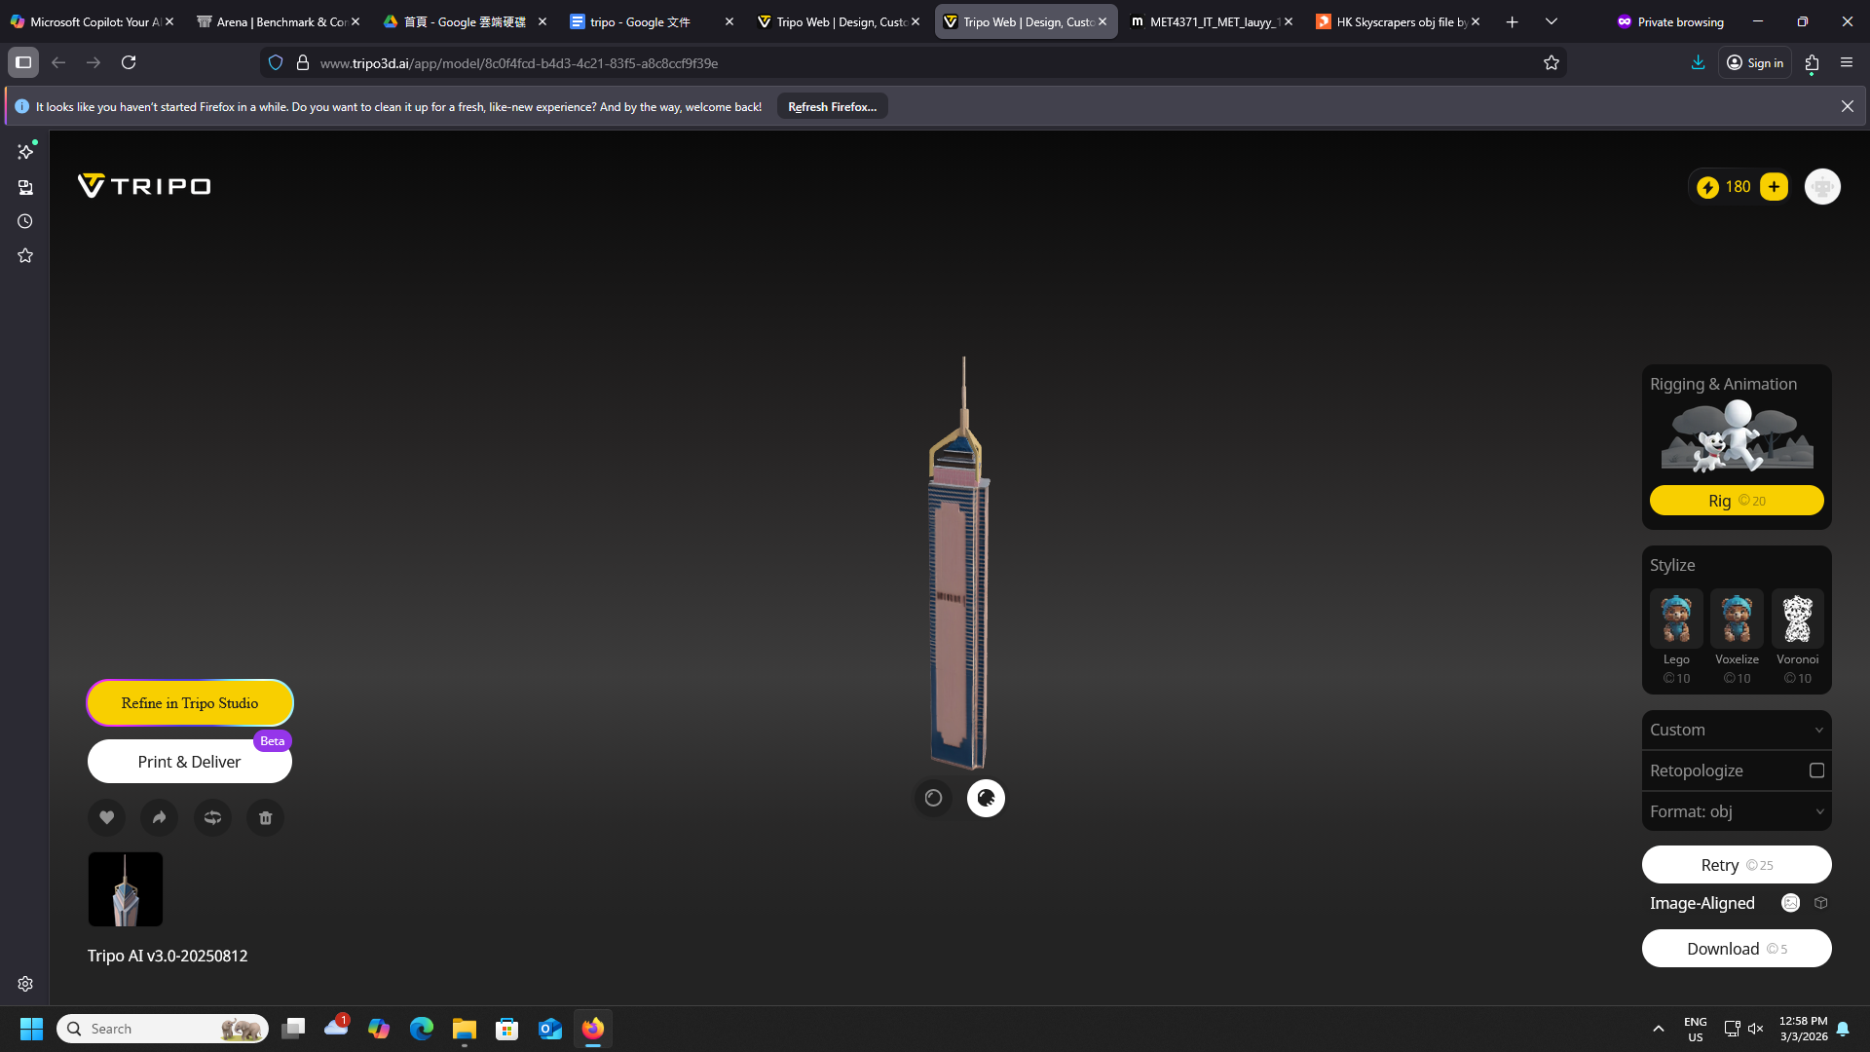Select the cube alignment mode toggle
The width and height of the screenshot is (1870, 1052).
pyautogui.click(x=1821, y=903)
